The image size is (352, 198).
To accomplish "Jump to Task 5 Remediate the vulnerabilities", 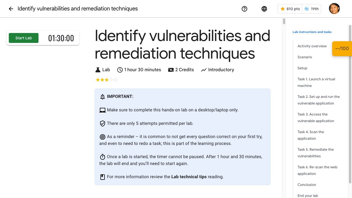I will tap(315, 153).
